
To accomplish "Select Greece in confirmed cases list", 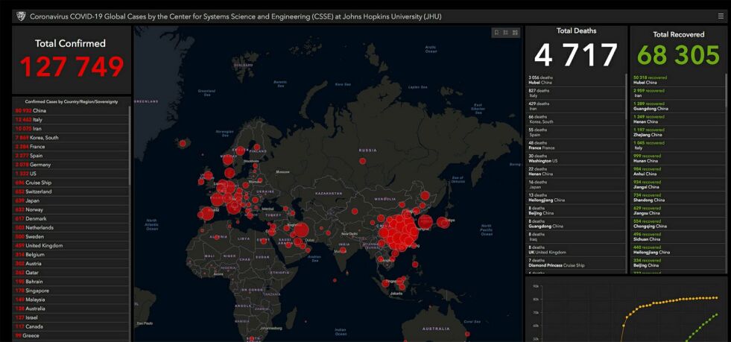I will (72, 336).
